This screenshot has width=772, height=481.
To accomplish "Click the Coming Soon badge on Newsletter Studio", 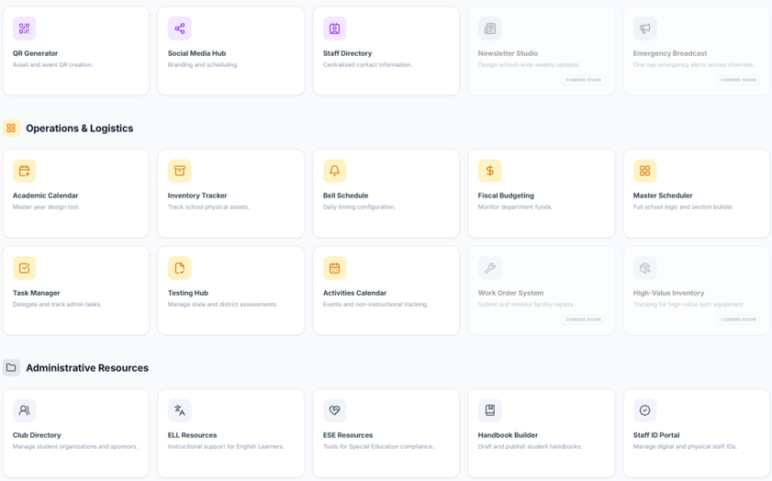I will 583,80.
